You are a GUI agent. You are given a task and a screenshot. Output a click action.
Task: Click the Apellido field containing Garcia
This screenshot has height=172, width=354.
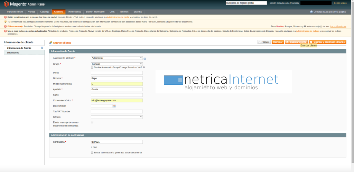(117, 89)
